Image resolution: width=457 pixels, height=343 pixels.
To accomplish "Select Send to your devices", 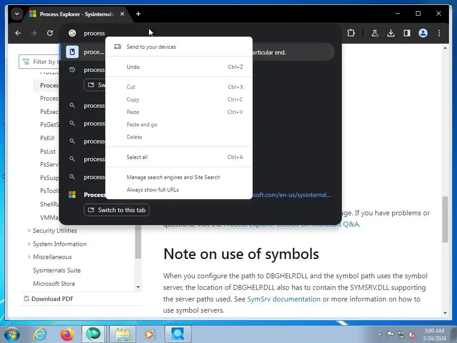I will (x=179, y=46).
